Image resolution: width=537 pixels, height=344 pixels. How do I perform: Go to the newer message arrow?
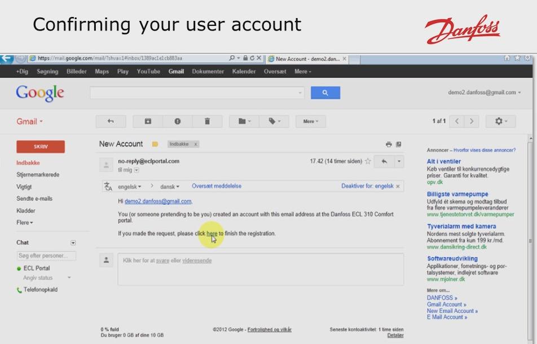(457, 121)
